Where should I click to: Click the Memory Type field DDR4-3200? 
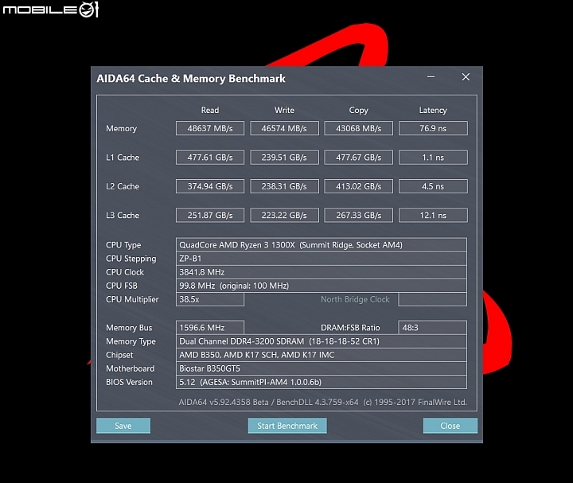click(x=322, y=341)
